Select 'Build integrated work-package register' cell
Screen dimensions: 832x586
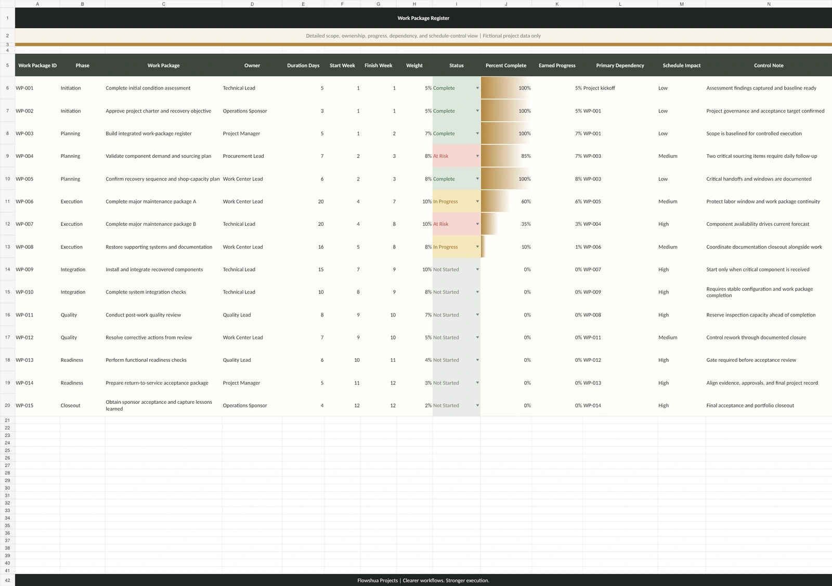tap(163, 133)
